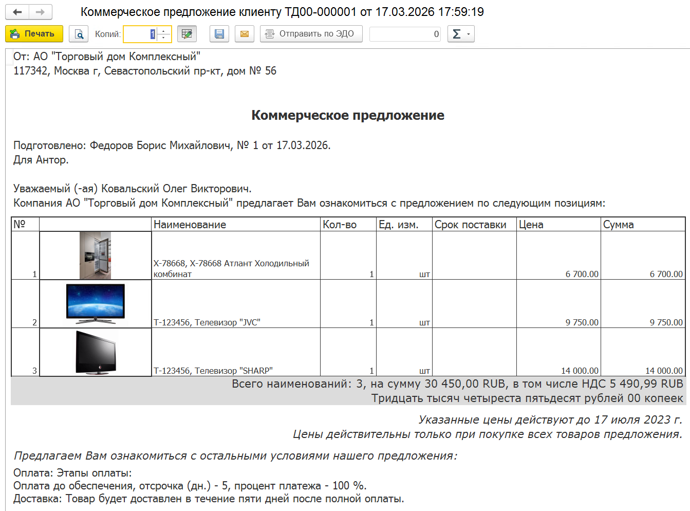Viewport: 690px width, 511px height.
Task: Select cell 'T-123456, Телевизор "SHARP"'
Action: [236, 352]
